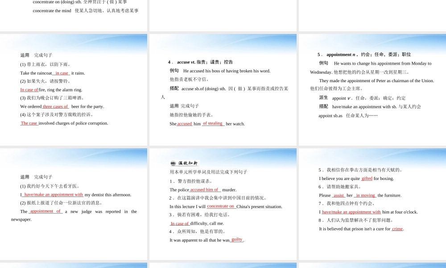
Task: Click 'have/make an appointment with' before 'my dentist'
Action: [54, 195]
